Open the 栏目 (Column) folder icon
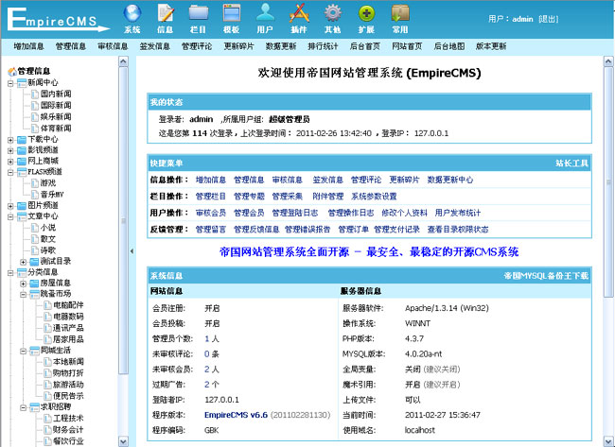 (199, 13)
